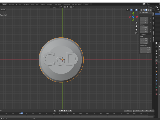
Task: Open the Scene properties tab icon
Action: pos(157,60)
